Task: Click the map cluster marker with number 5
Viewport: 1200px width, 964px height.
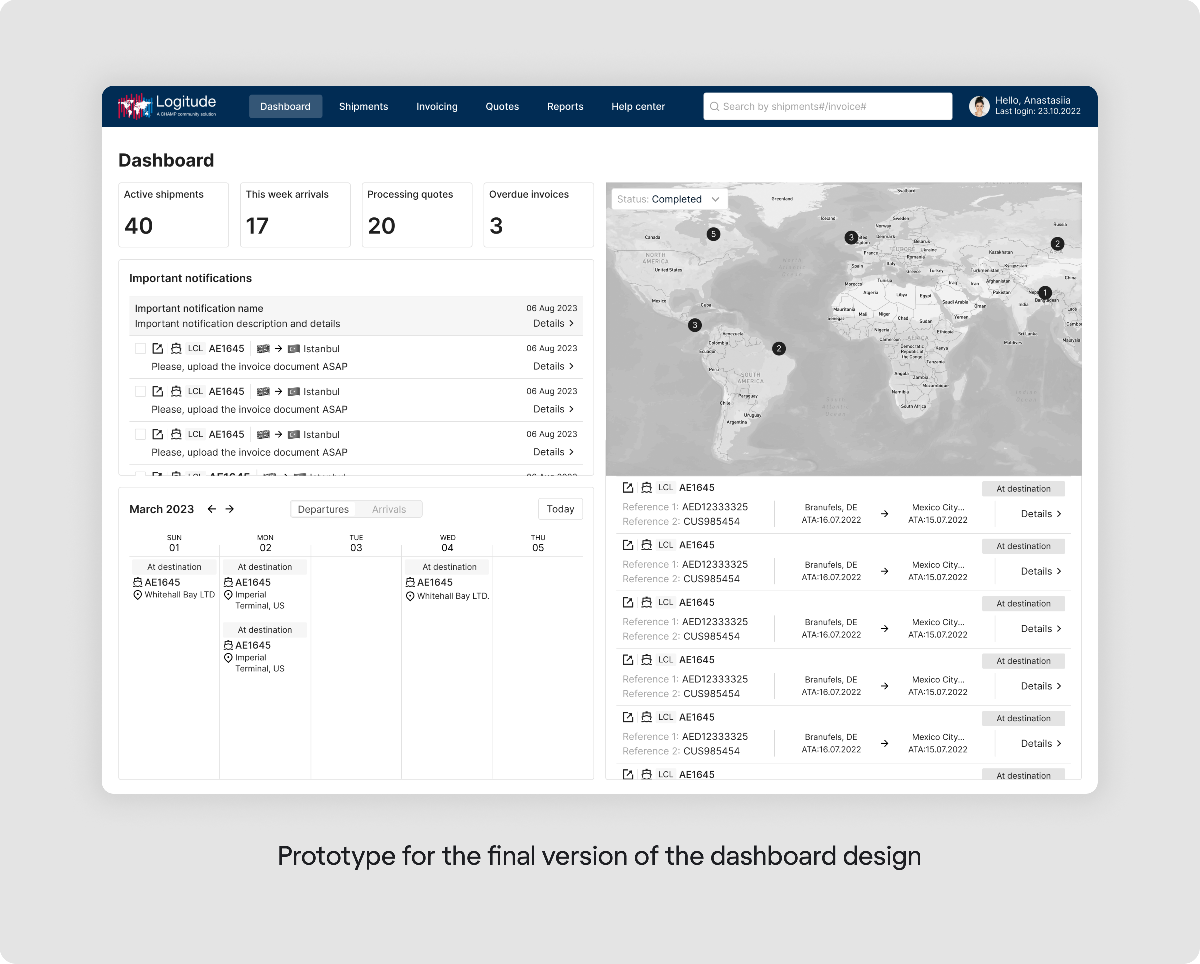Action: click(x=713, y=234)
